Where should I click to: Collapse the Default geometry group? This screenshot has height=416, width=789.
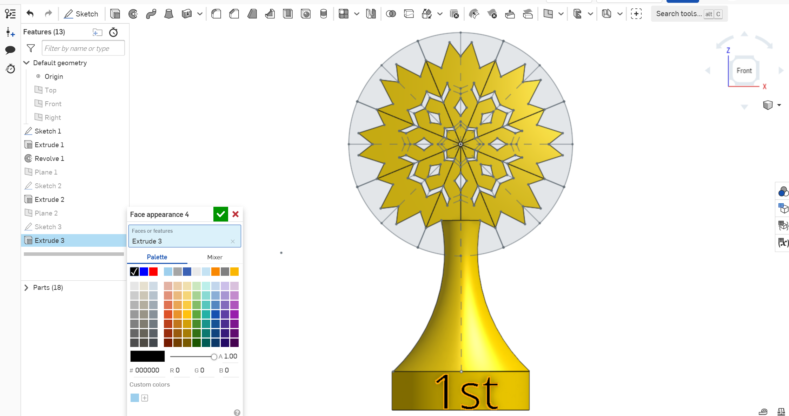[27, 63]
